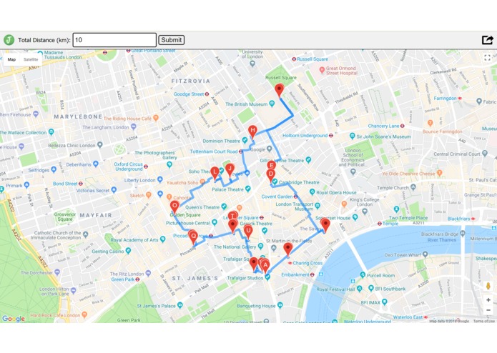Click the BFI IMAX place icon
The width and height of the screenshot is (497, 353).
click(x=385, y=302)
